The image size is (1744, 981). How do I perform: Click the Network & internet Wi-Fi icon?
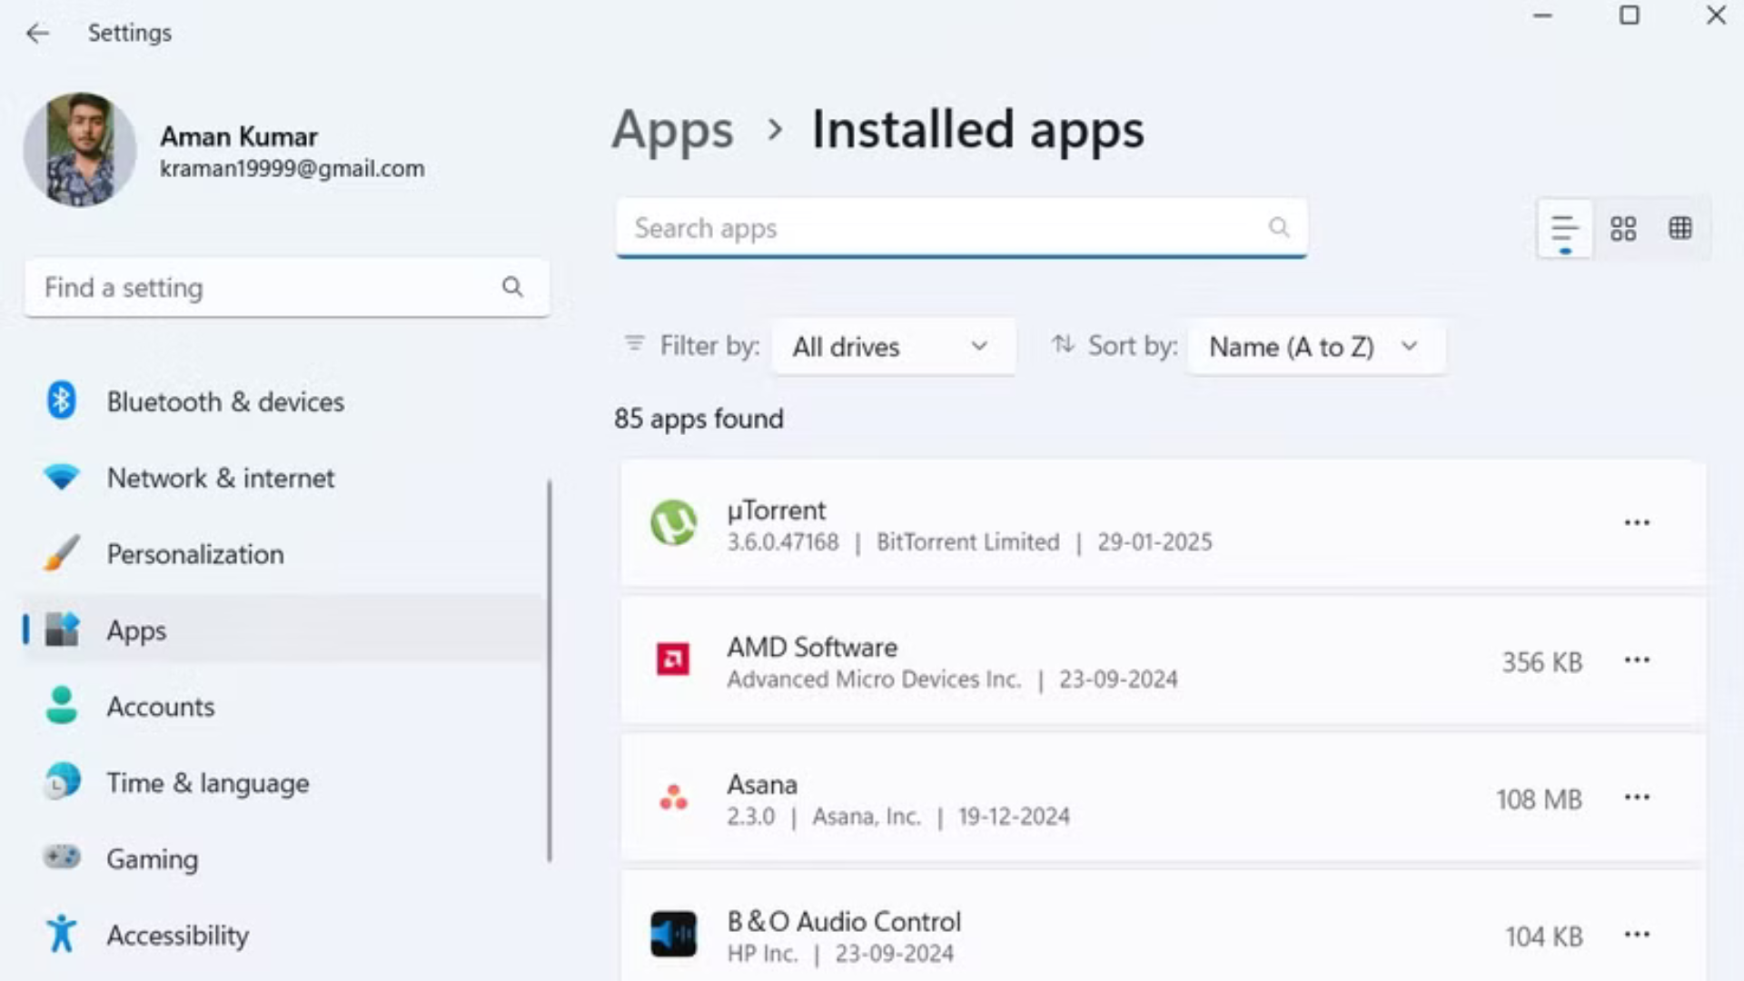[x=61, y=477]
